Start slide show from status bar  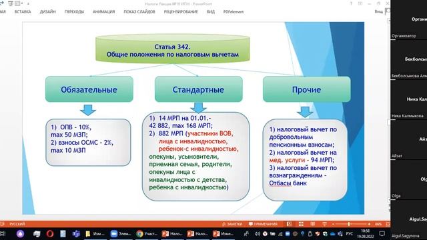pos(324,224)
